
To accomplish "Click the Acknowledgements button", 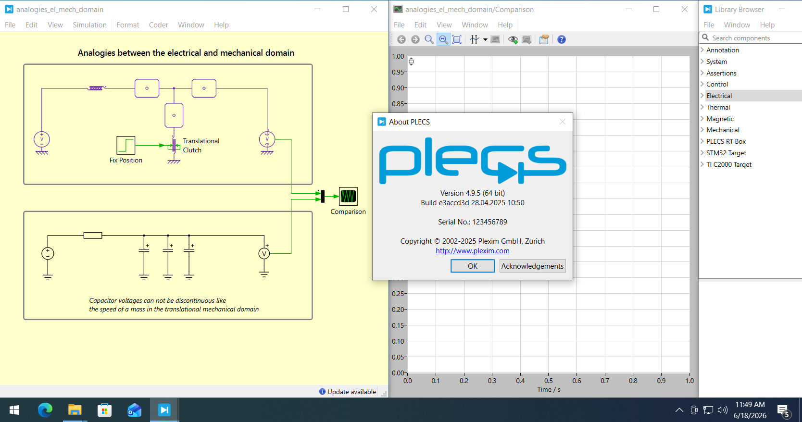I will pyautogui.click(x=532, y=266).
